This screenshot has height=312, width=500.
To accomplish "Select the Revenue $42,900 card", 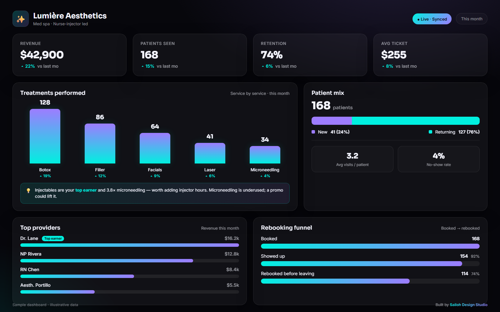I will click(x=69, y=55).
